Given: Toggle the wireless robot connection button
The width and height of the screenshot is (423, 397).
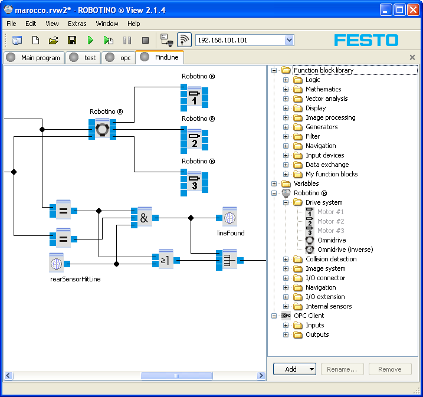Looking at the screenshot, I should (x=184, y=40).
